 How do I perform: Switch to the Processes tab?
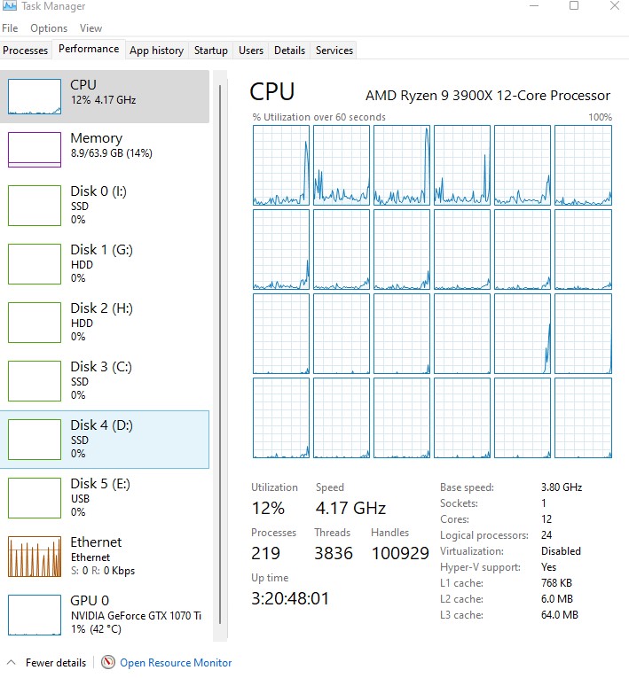(25, 51)
